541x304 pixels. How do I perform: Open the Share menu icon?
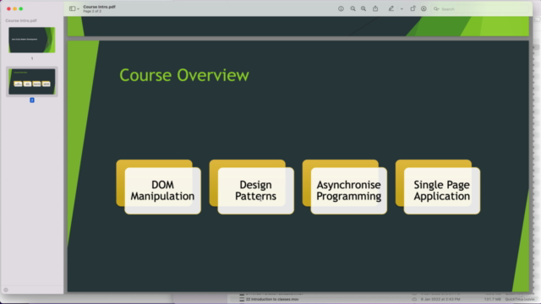click(x=375, y=8)
